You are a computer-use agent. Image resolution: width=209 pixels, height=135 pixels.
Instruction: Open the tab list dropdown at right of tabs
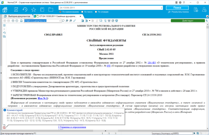[206, 16]
